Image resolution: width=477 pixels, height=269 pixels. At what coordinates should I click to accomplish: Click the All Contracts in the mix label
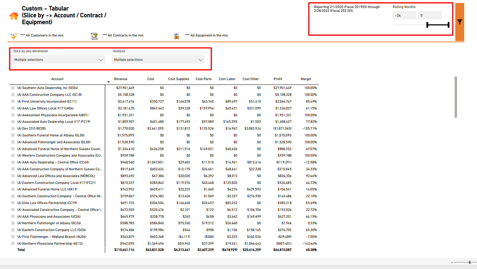pos(123,35)
